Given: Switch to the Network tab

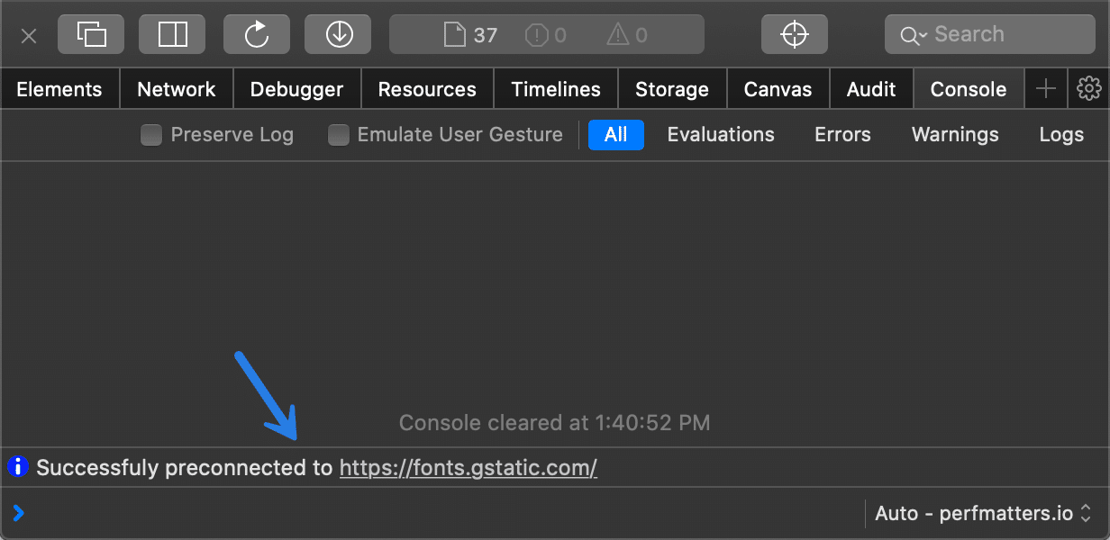Looking at the screenshot, I should click(176, 89).
